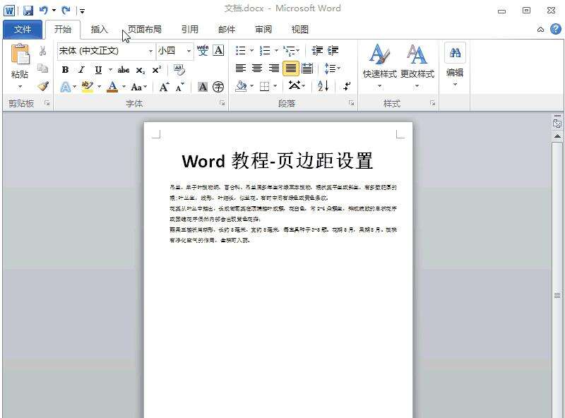Open Word Help question mark

(x=556, y=29)
